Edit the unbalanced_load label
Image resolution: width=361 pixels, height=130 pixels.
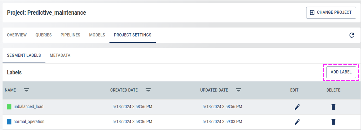coord(297,107)
